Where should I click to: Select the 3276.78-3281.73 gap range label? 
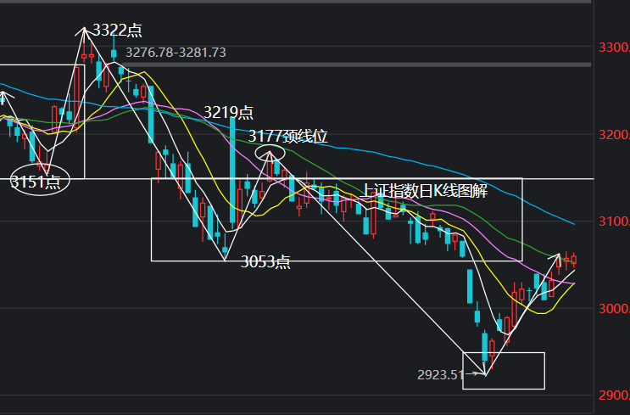pos(176,53)
